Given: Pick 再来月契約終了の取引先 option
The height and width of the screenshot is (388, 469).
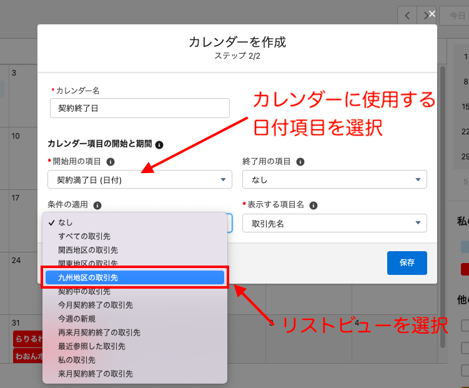Looking at the screenshot, I should click(x=135, y=332).
